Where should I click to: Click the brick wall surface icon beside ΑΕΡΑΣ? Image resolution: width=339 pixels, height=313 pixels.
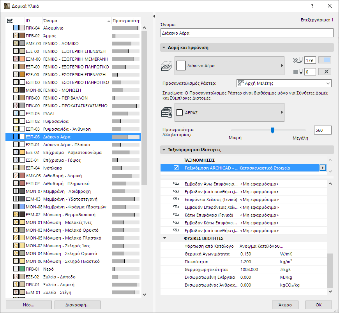(166, 112)
